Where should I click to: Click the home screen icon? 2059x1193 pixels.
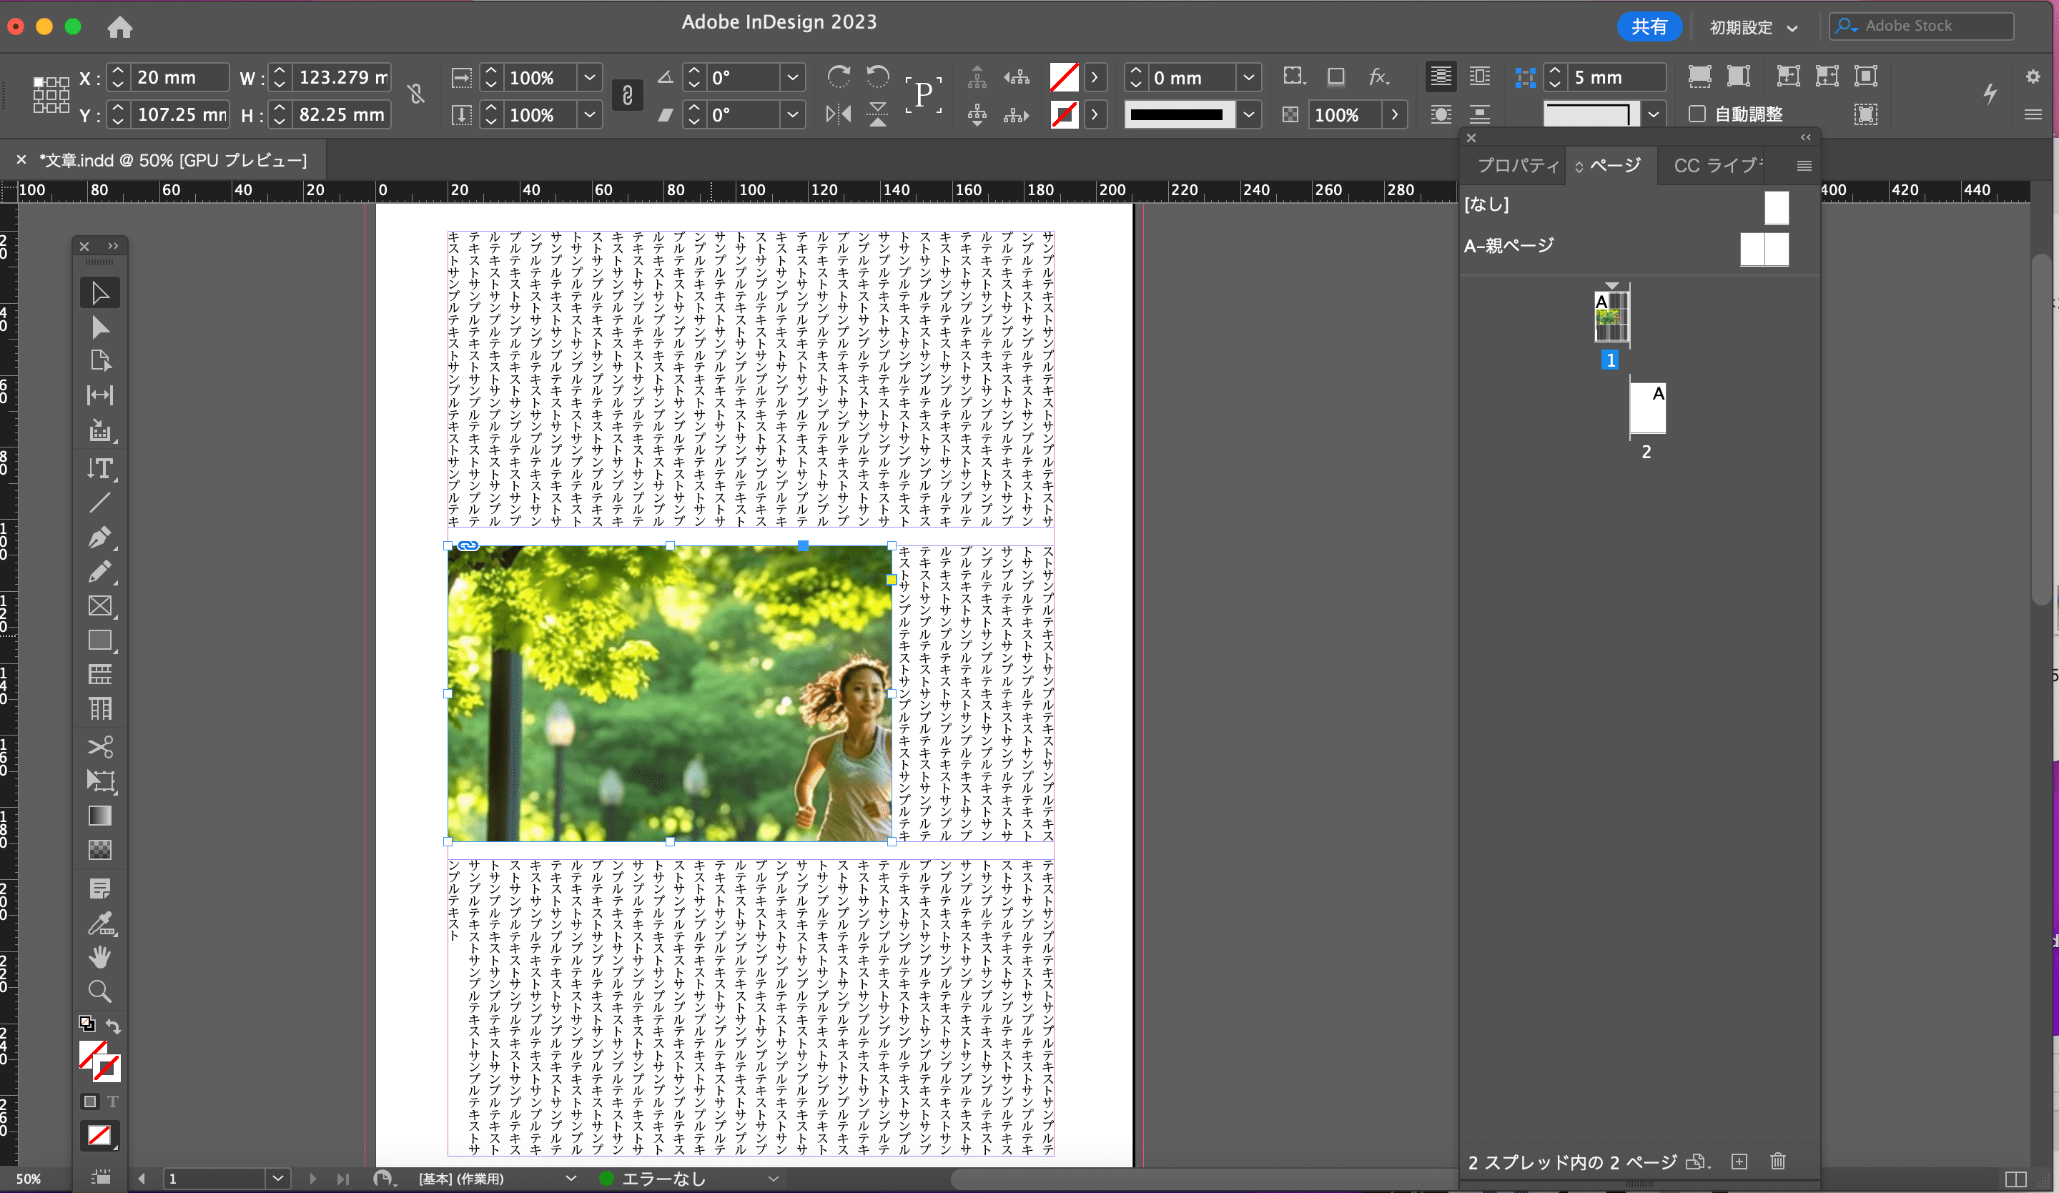click(x=120, y=27)
